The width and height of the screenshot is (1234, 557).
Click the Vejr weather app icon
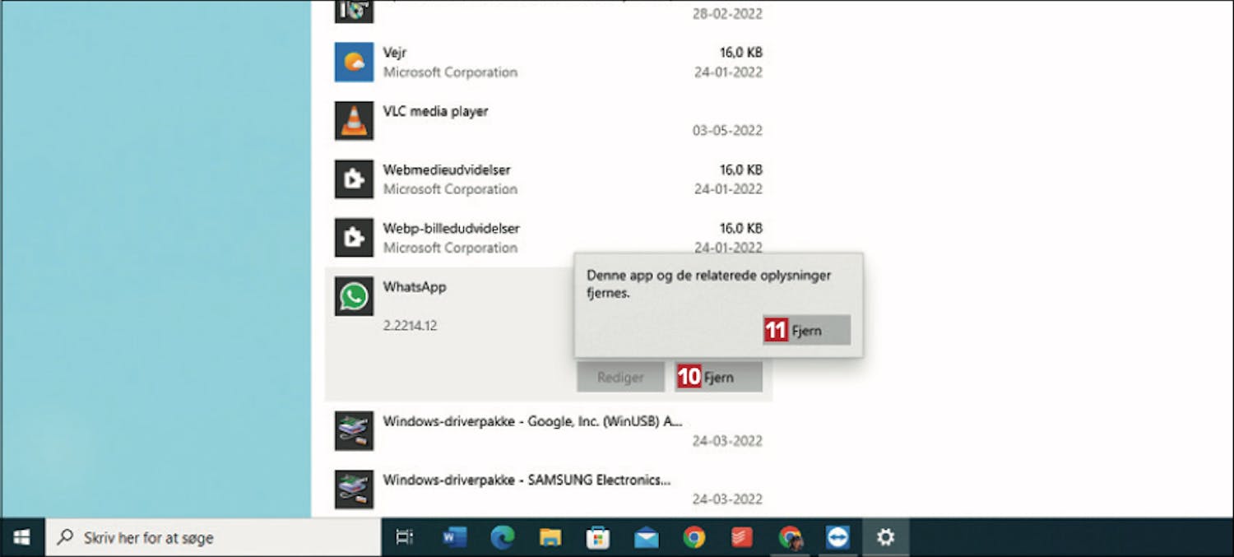pos(354,63)
